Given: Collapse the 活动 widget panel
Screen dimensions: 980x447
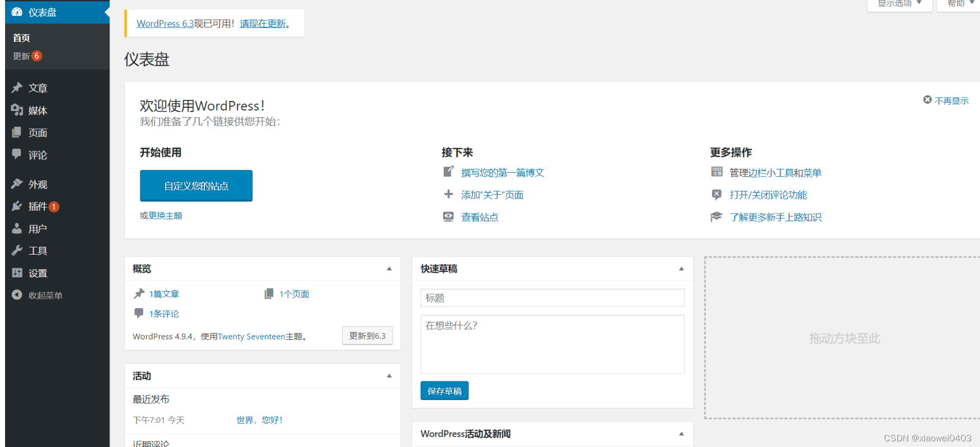Looking at the screenshot, I should point(389,376).
